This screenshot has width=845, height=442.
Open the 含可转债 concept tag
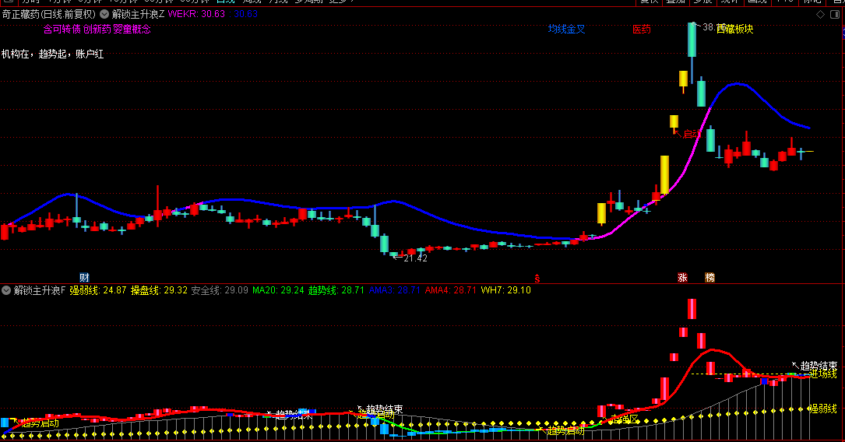click(62, 29)
